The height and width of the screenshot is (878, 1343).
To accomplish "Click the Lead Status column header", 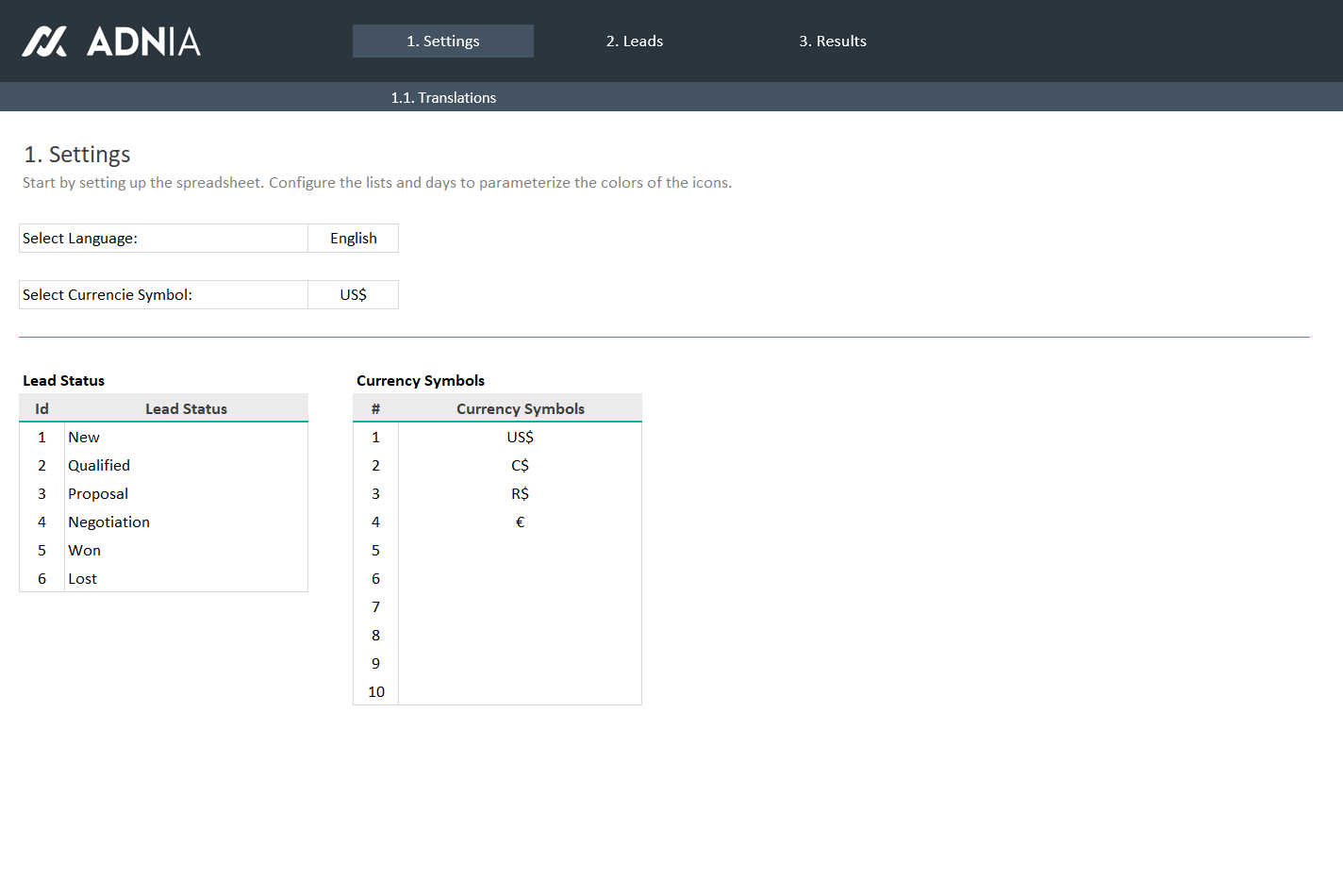I will coord(186,409).
